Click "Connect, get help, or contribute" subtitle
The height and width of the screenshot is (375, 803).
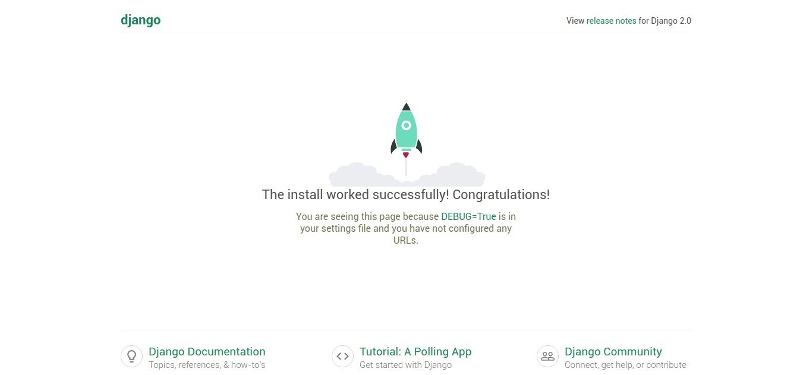tap(625, 365)
